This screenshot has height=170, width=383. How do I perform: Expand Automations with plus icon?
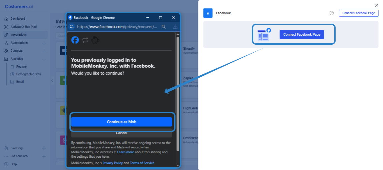[44, 43]
